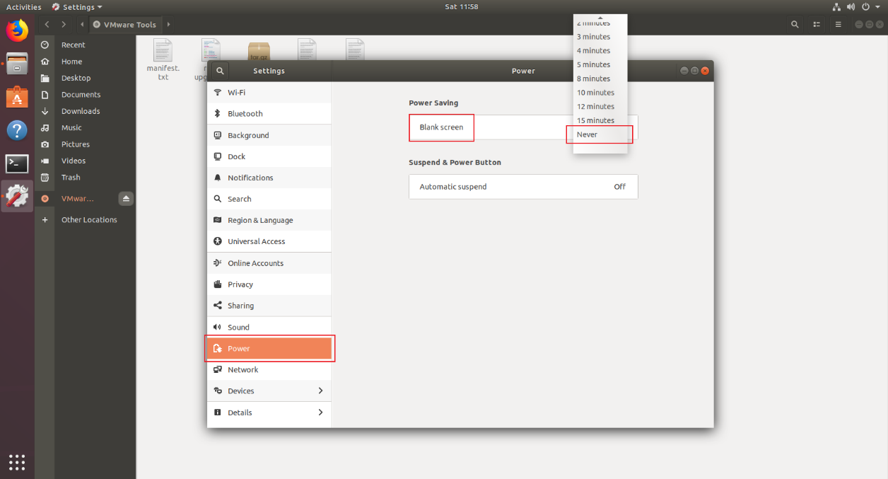Click the Settings search magnifier icon
Image resolution: width=888 pixels, height=479 pixels.
click(220, 71)
